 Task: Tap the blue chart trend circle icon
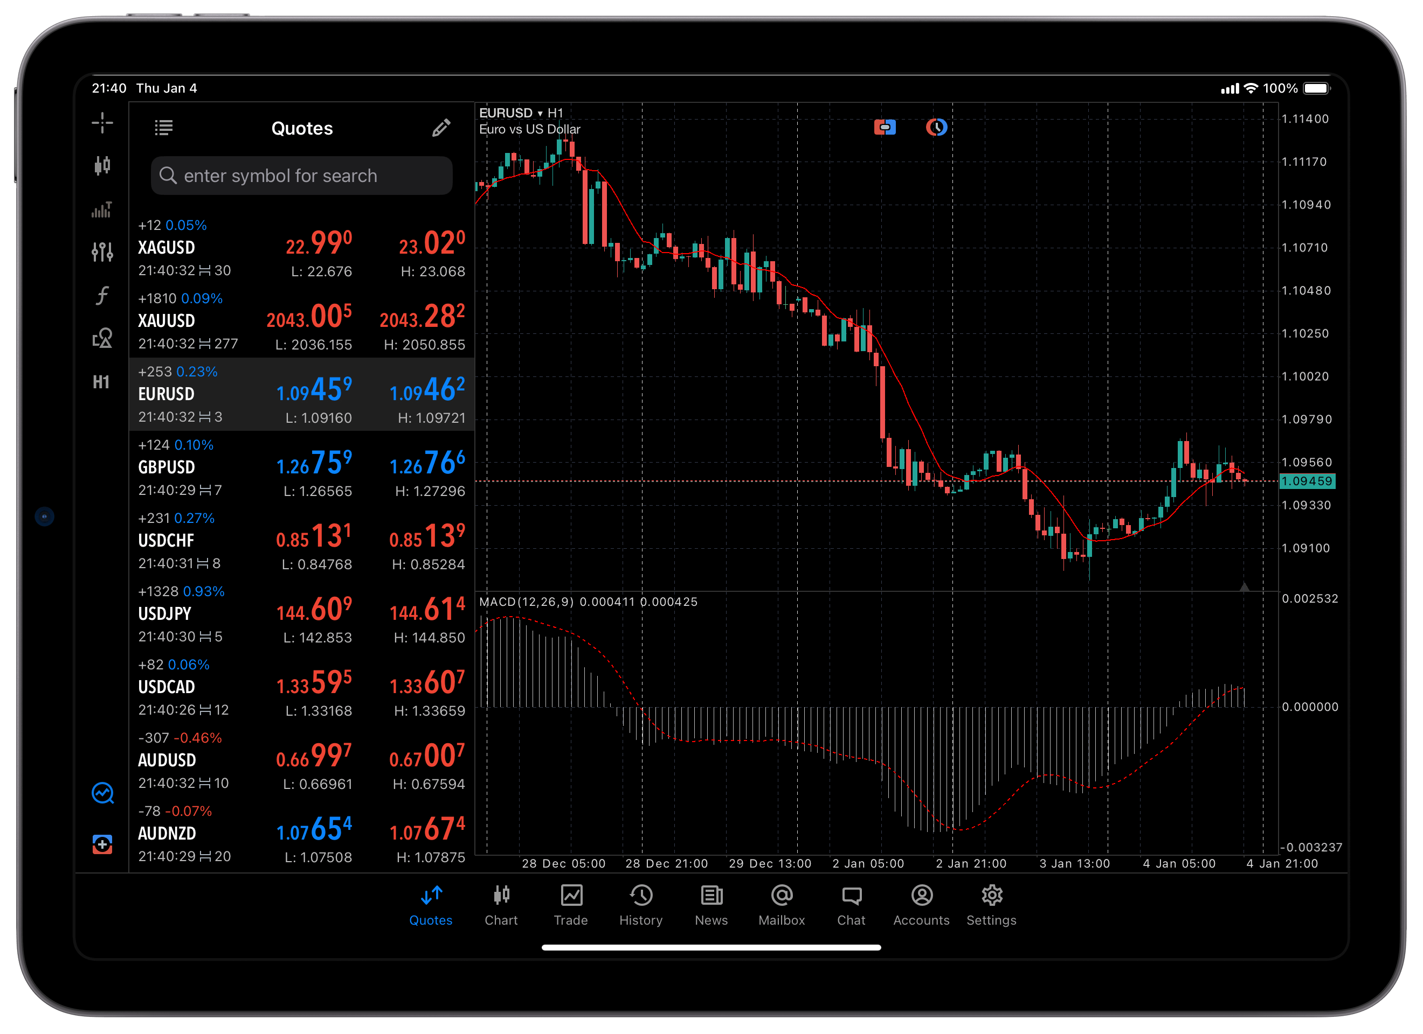(102, 793)
